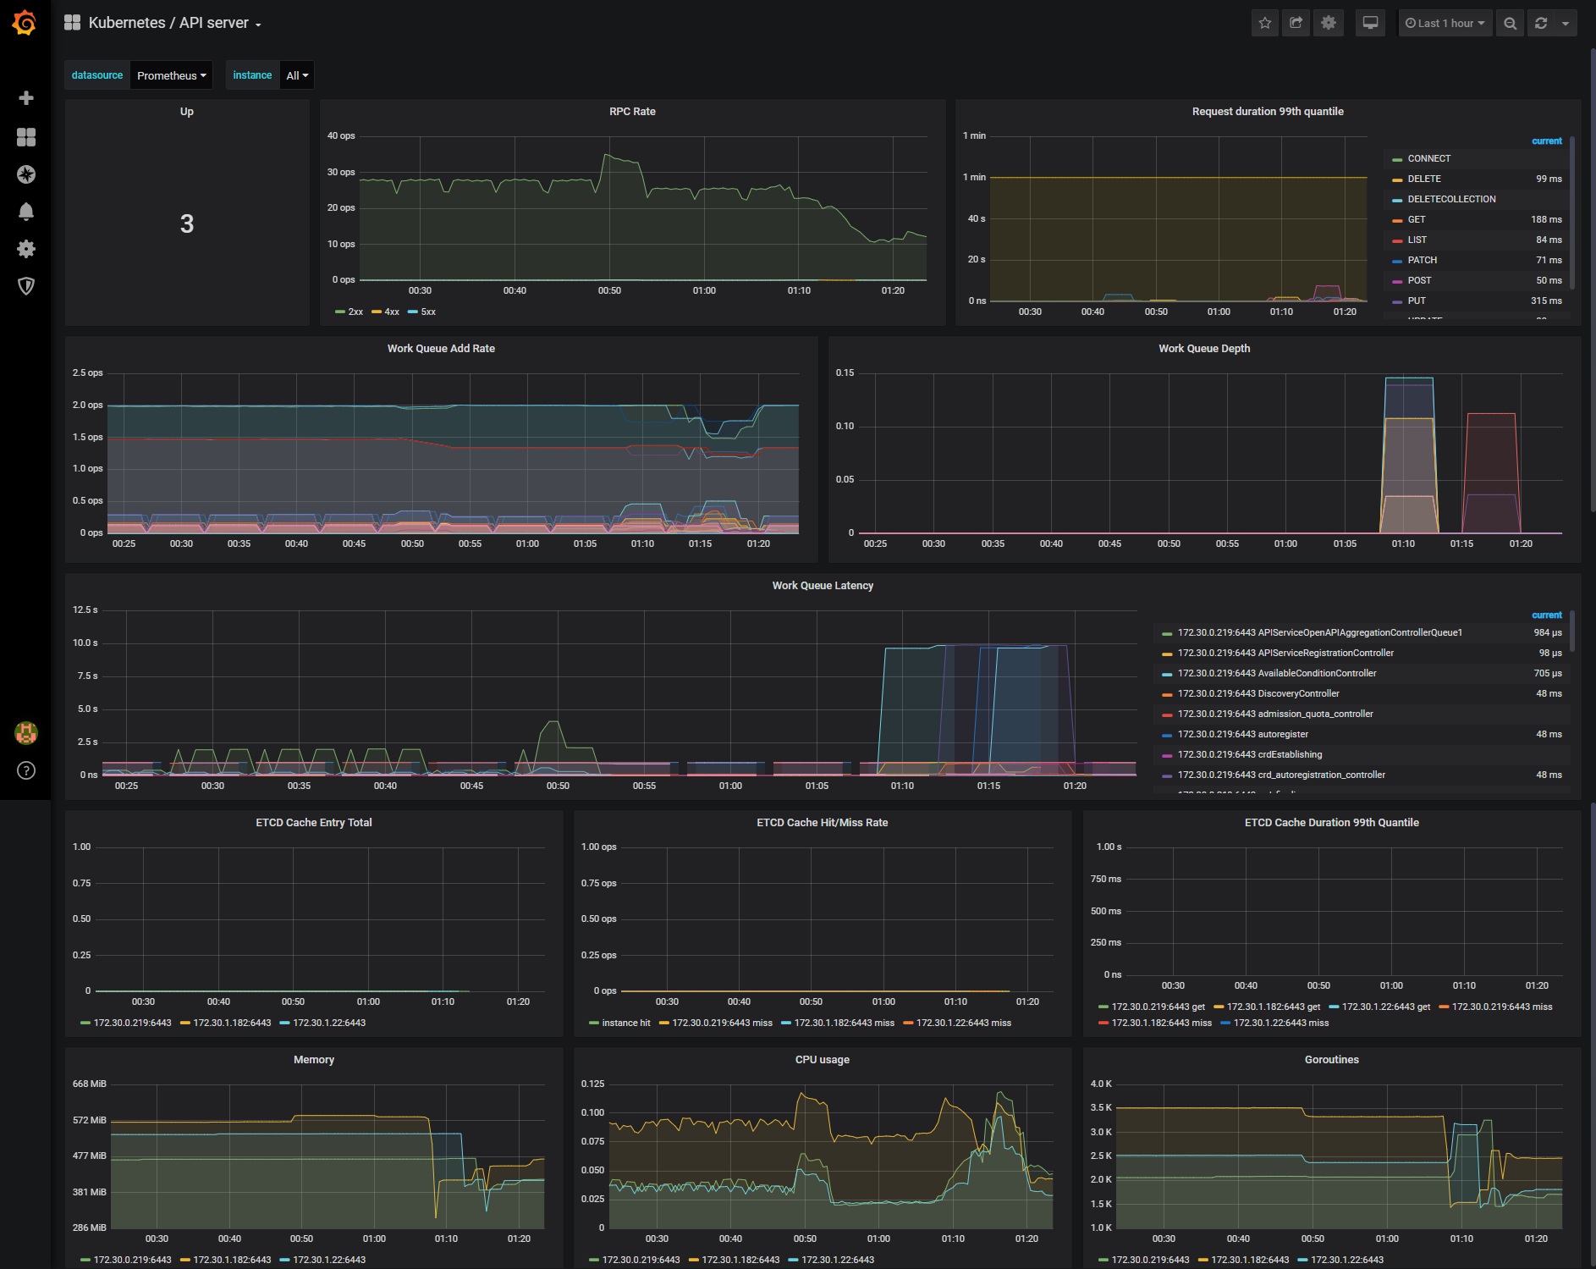Open dashboard settings gear in top bar

click(x=1329, y=23)
